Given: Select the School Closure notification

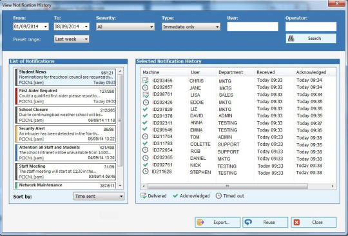Looking at the screenshot, I should point(66,115).
